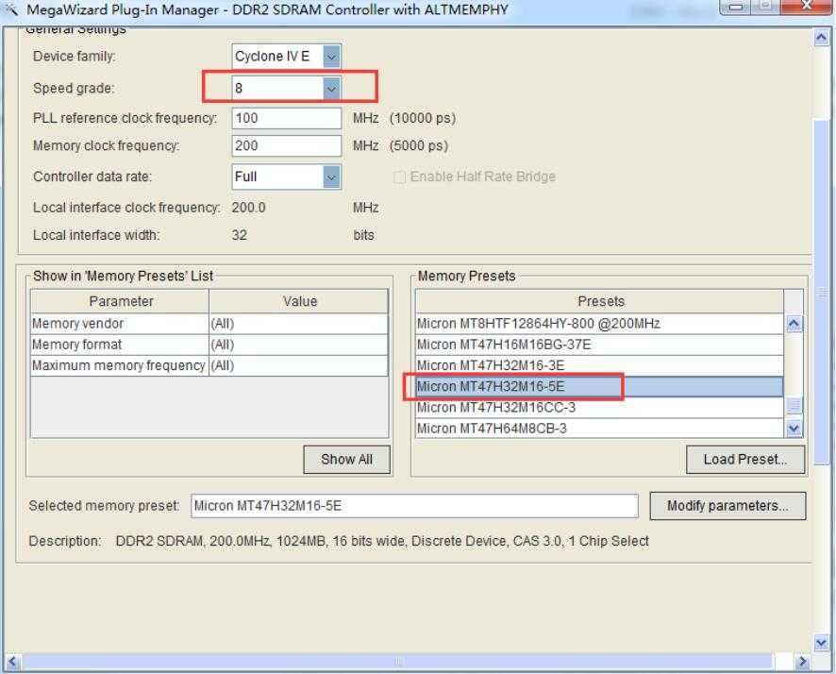Select preset Micron MT47H16M16BG-37E
Viewport: 836px width, 674px height.
tap(599, 345)
